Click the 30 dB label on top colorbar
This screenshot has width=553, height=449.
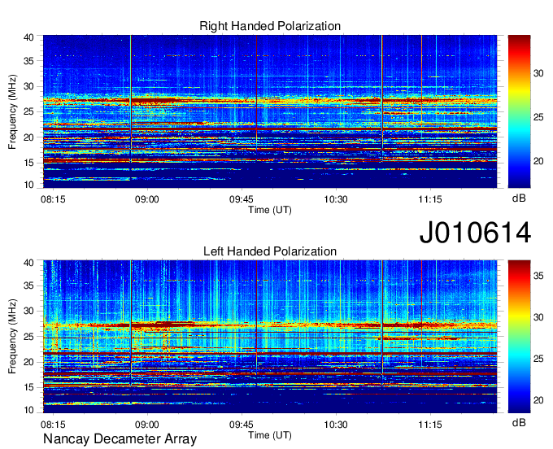538,73
